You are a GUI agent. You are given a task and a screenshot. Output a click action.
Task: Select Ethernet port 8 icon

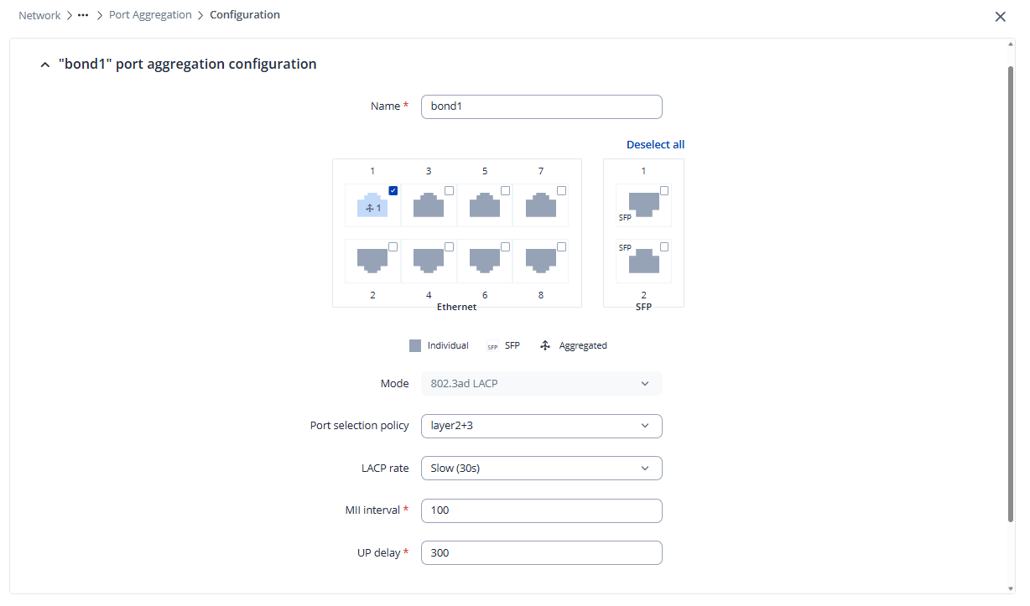(x=541, y=261)
